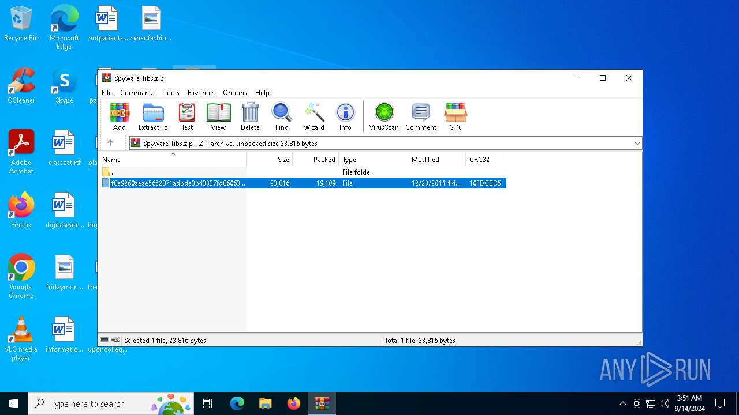This screenshot has width=739, height=415.
Task: Open the File menu
Action: click(107, 93)
